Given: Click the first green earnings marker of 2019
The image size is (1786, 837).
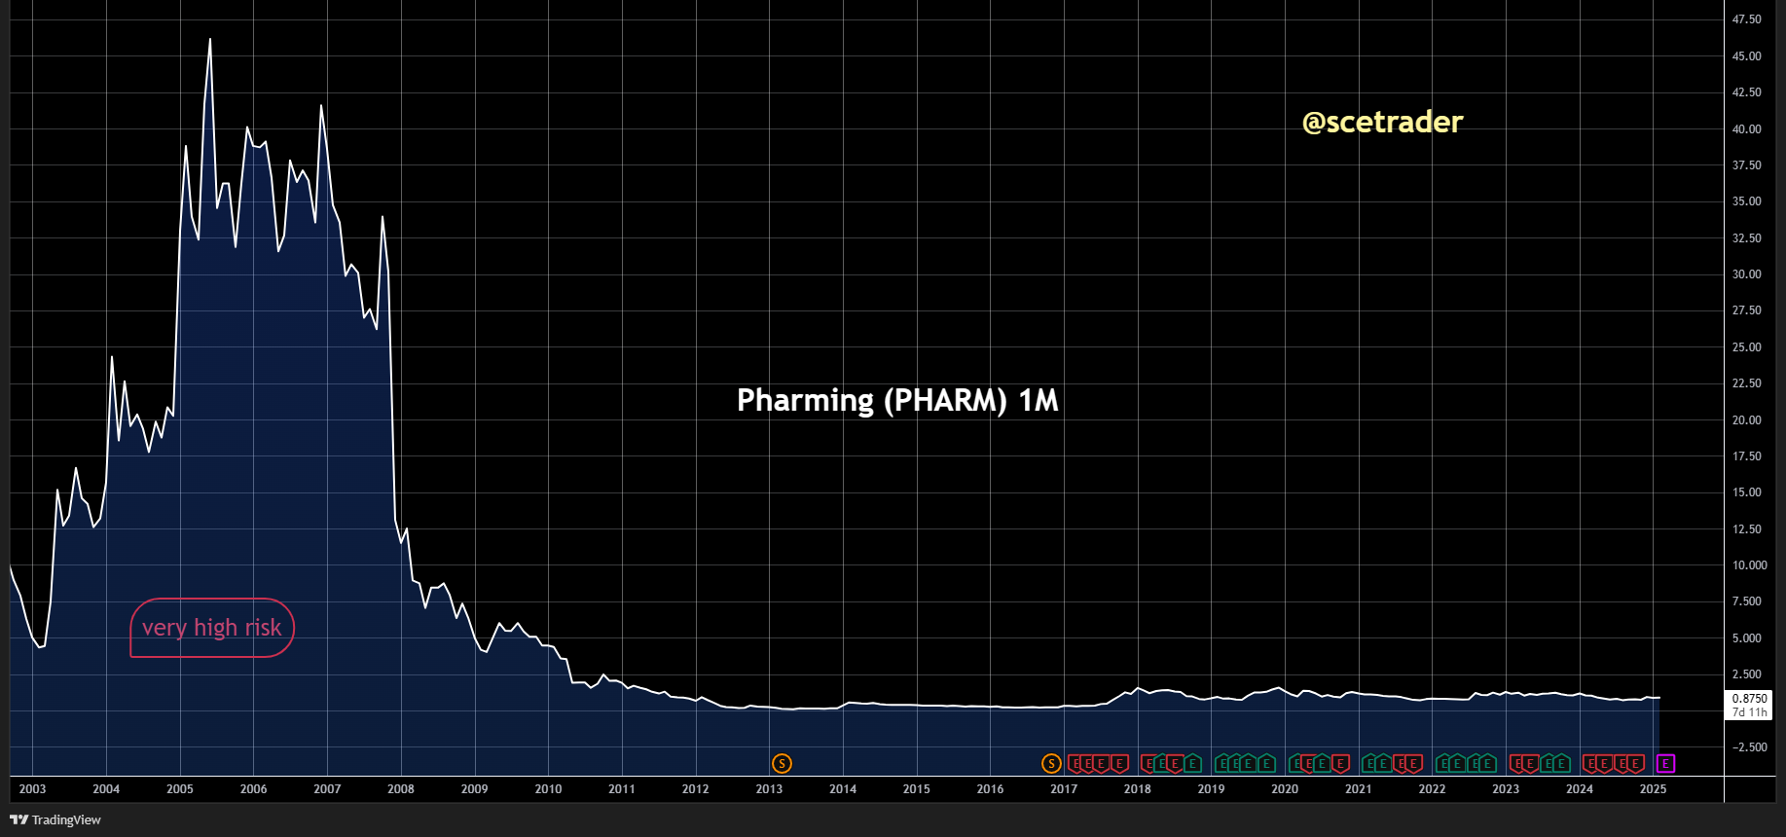Looking at the screenshot, I should tap(1221, 764).
